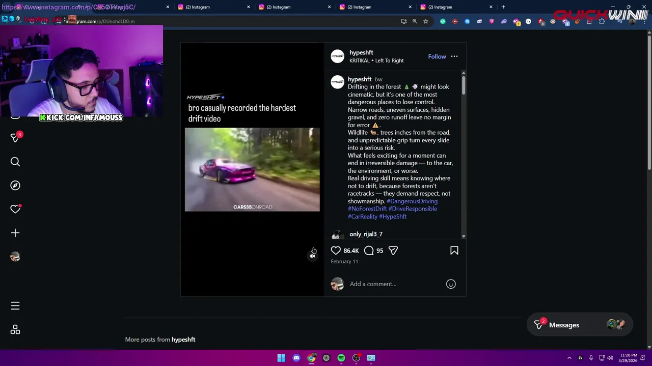The height and width of the screenshot is (366, 652).
Task: Open the volume control in system tray
Action: [x=610, y=358]
